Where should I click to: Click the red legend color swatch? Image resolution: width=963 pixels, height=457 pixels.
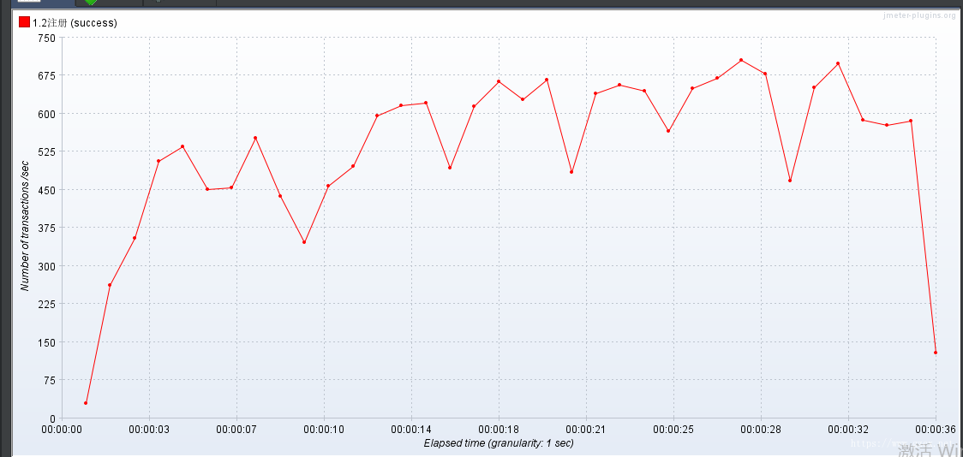24,23
